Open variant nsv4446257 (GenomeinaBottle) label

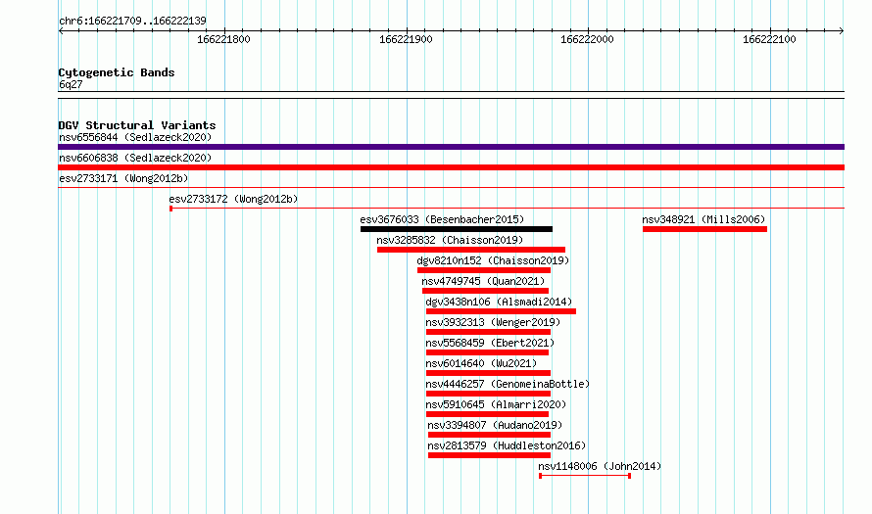508,384
